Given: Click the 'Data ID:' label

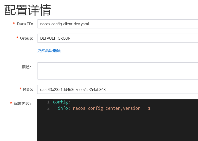Looking at the screenshot, I should [25, 24].
